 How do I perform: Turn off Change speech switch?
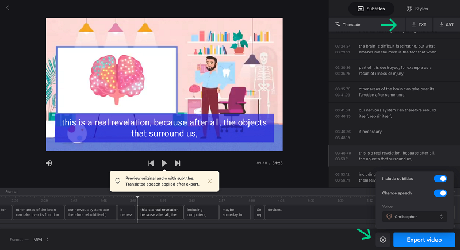tap(440, 193)
